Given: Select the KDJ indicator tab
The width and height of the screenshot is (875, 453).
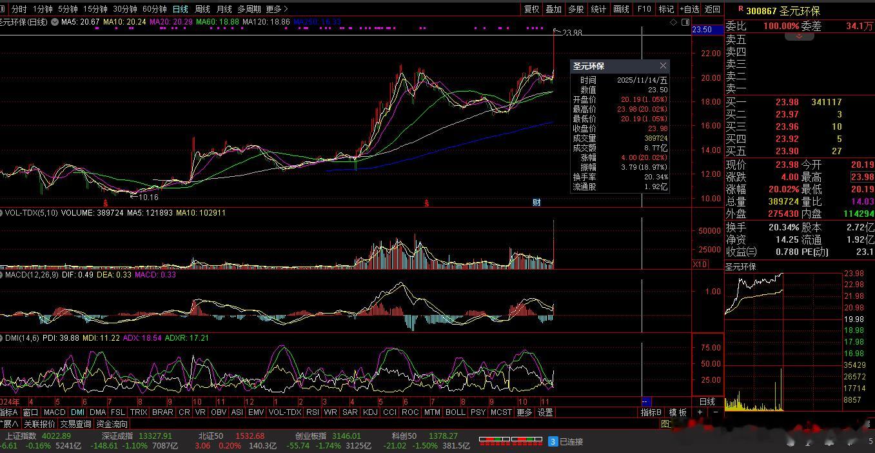Looking at the screenshot, I should pos(370,412).
